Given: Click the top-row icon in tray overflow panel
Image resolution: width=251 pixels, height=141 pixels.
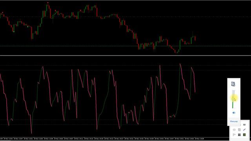Looking at the screenshot, I should (x=244, y=125).
